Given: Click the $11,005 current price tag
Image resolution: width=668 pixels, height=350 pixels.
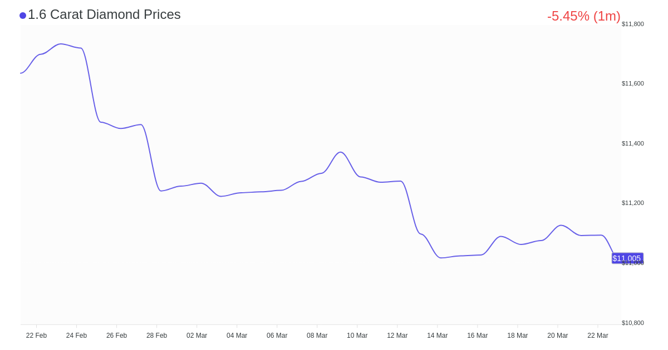Looking at the screenshot, I should tap(627, 258).
